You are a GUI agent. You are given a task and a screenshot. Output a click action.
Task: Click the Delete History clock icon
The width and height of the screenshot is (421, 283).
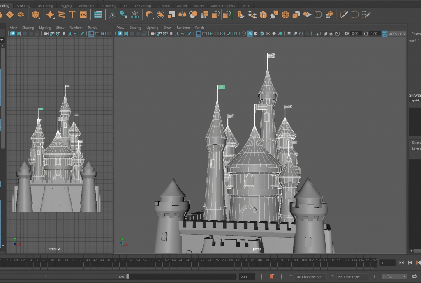click(123, 15)
